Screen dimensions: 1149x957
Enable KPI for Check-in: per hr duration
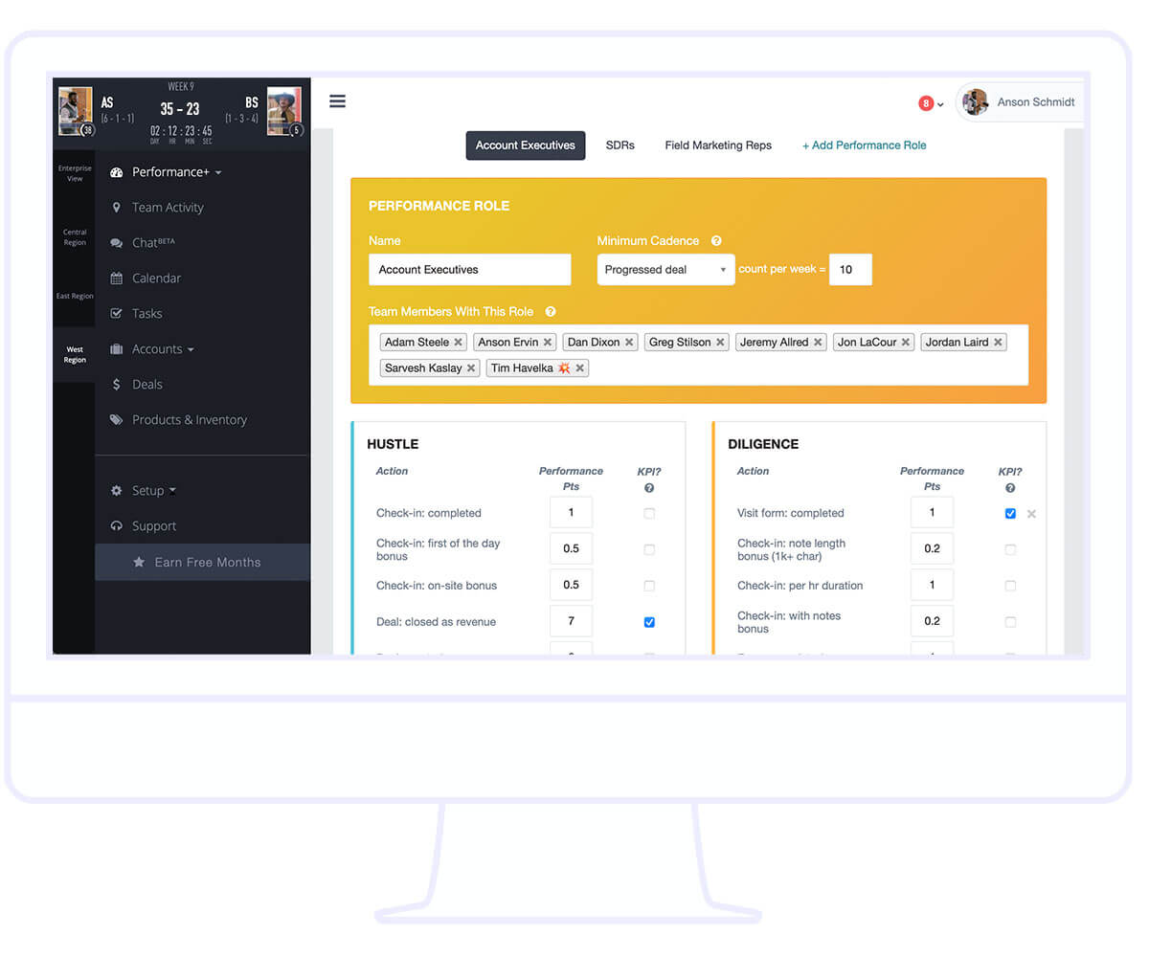tap(1010, 586)
